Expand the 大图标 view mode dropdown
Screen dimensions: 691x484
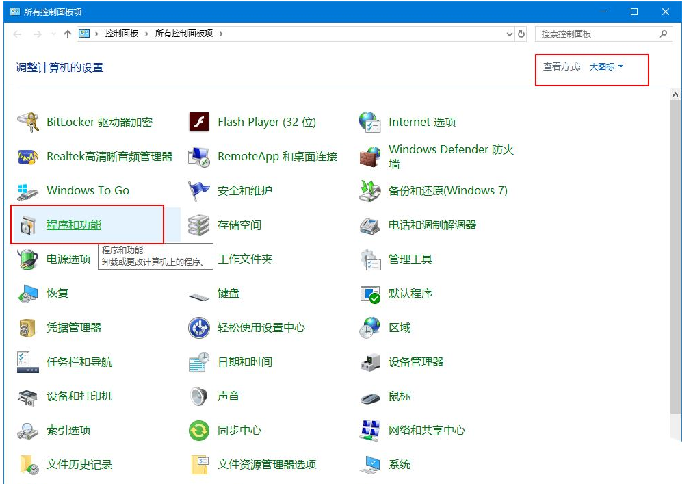pos(606,67)
